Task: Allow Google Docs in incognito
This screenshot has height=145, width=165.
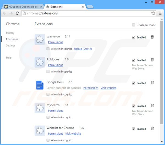Action: point(48,94)
